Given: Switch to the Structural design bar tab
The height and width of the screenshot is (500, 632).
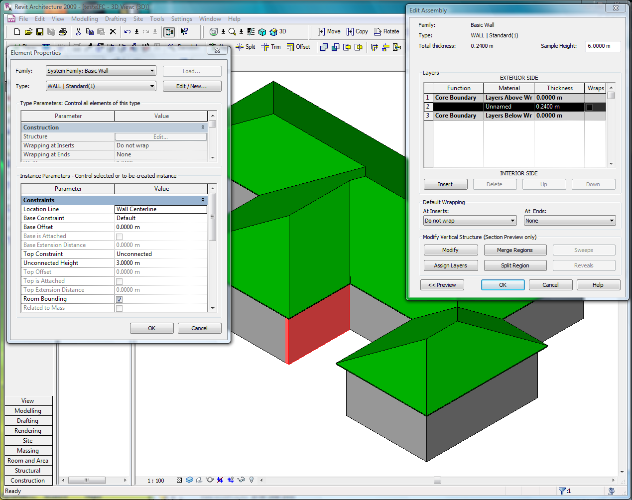Looking at the screenshot, I should pyautogui.click(x=28, y=471).
